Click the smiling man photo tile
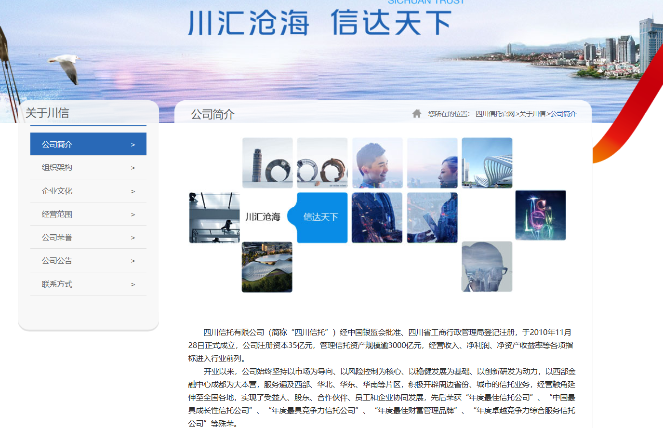The image size is (663, 428). coord(377,163)
